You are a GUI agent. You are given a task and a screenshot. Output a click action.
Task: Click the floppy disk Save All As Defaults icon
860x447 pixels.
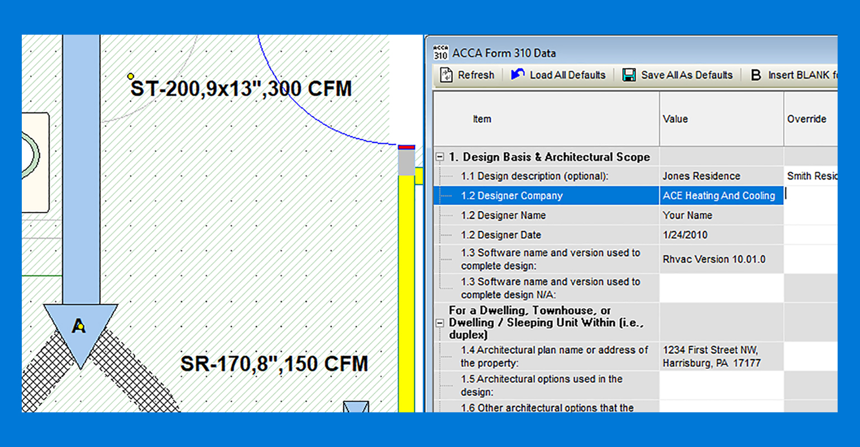[x=629, y=74]
